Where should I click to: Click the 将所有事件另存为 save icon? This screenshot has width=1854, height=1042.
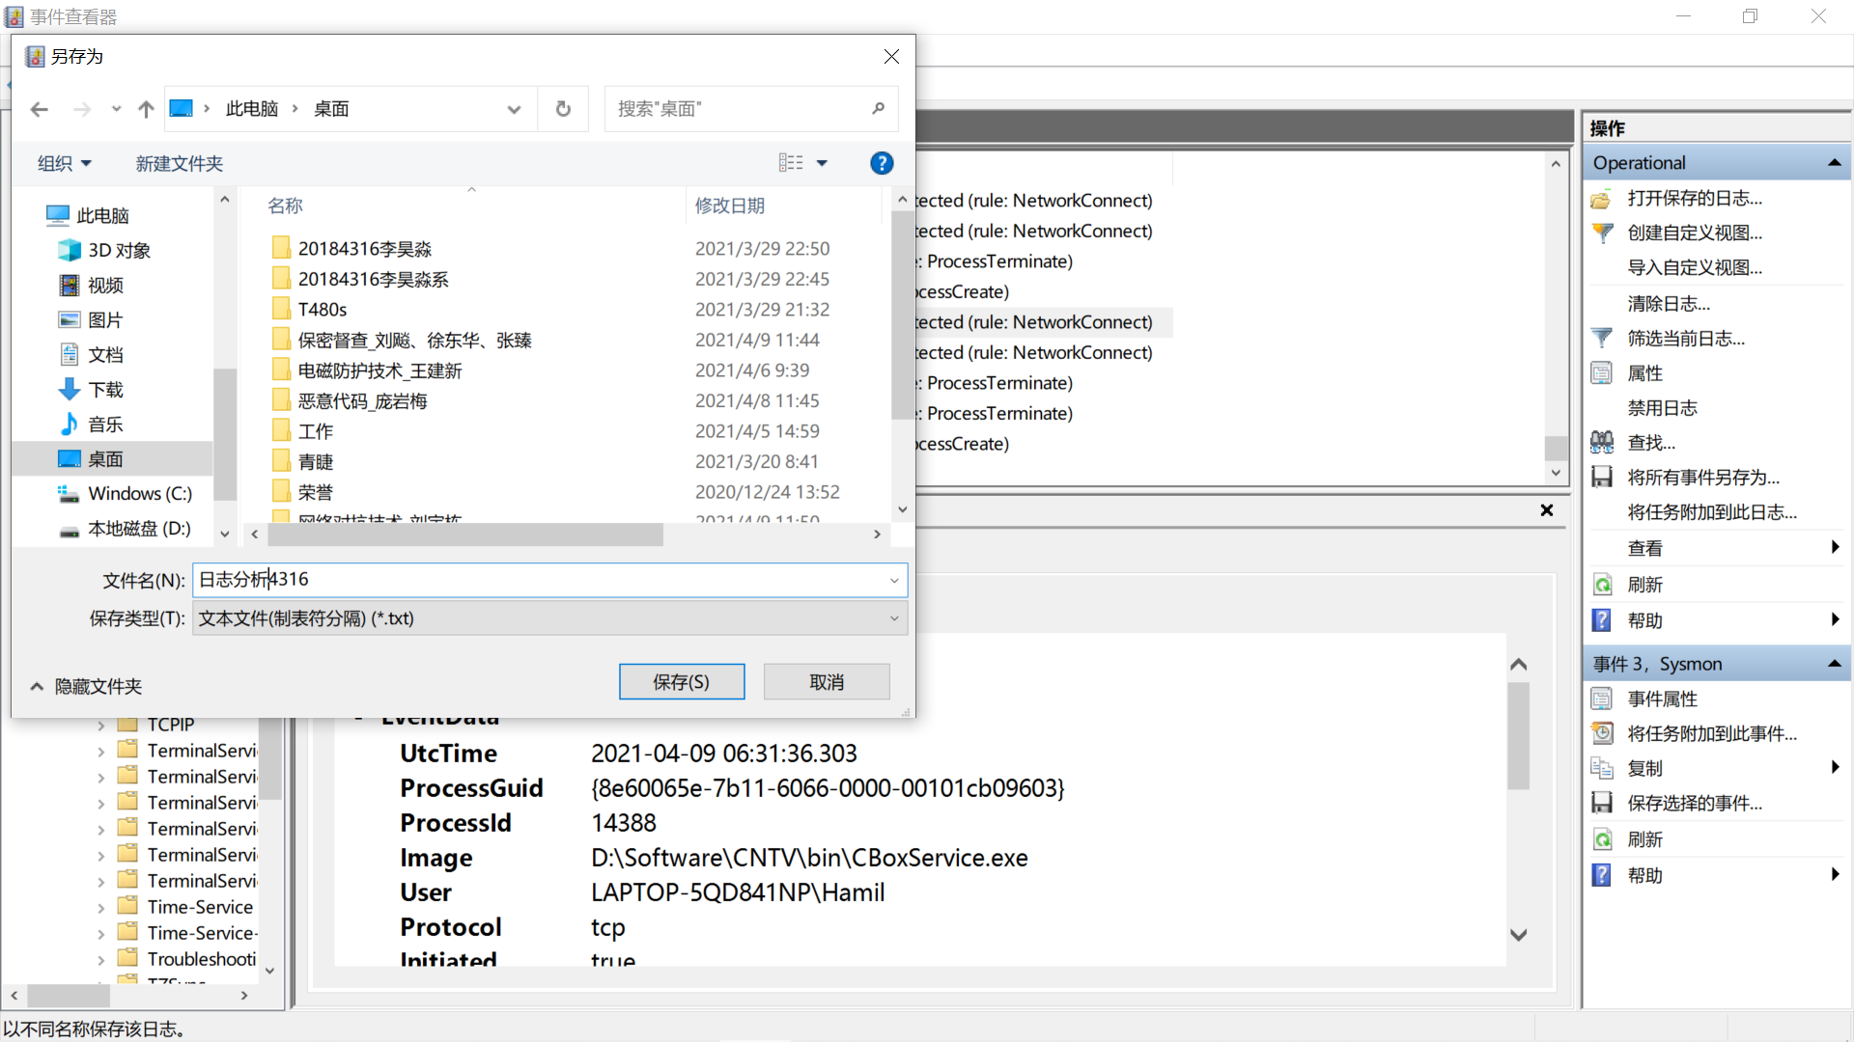pyautogui.click(x=1602, y=478)
